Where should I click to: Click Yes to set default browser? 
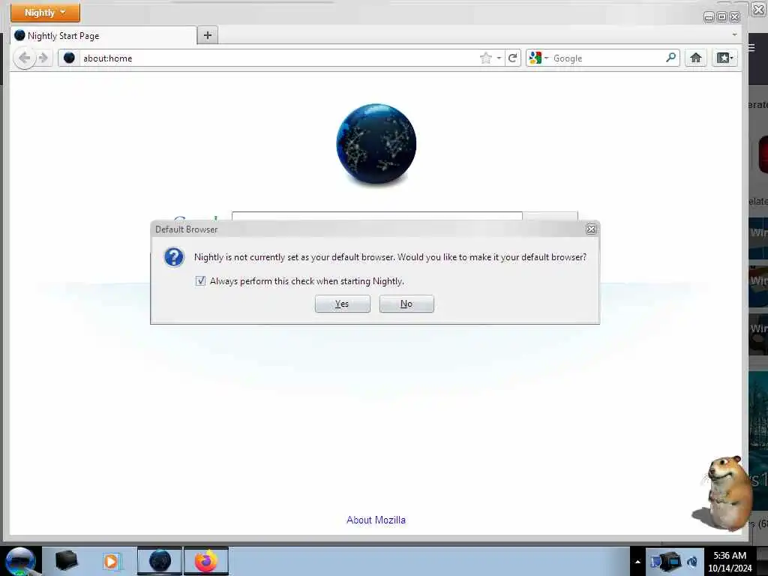[x=342, y=304]
